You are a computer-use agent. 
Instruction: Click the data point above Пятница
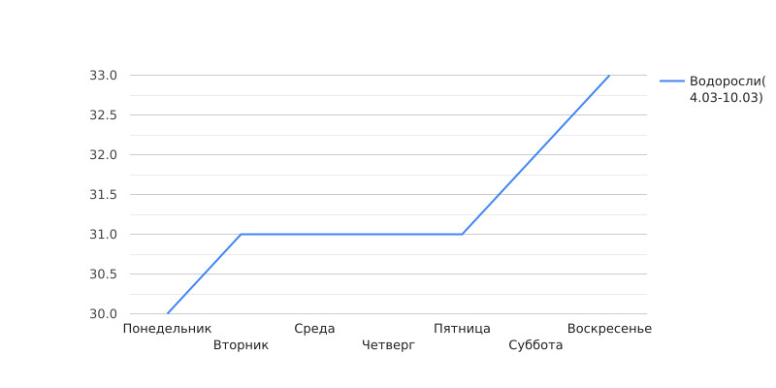tap(462, 234)
